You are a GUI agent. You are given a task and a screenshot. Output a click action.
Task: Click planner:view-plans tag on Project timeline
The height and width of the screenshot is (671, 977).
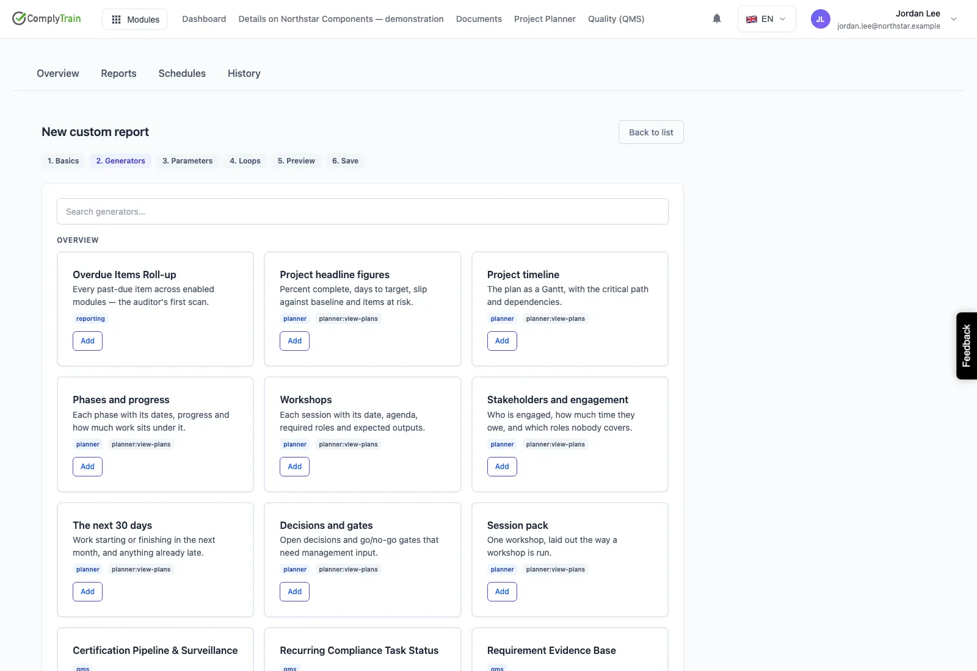(556, 319)
